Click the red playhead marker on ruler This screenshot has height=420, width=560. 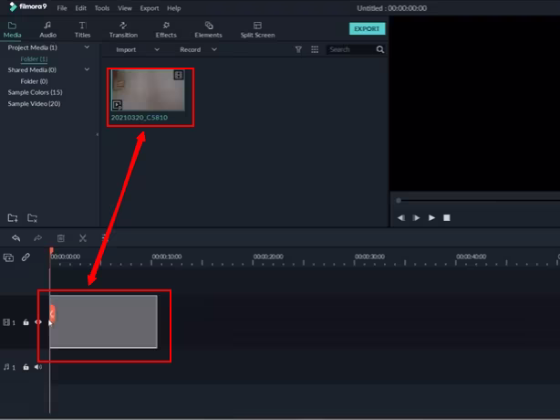coord(51,250)
